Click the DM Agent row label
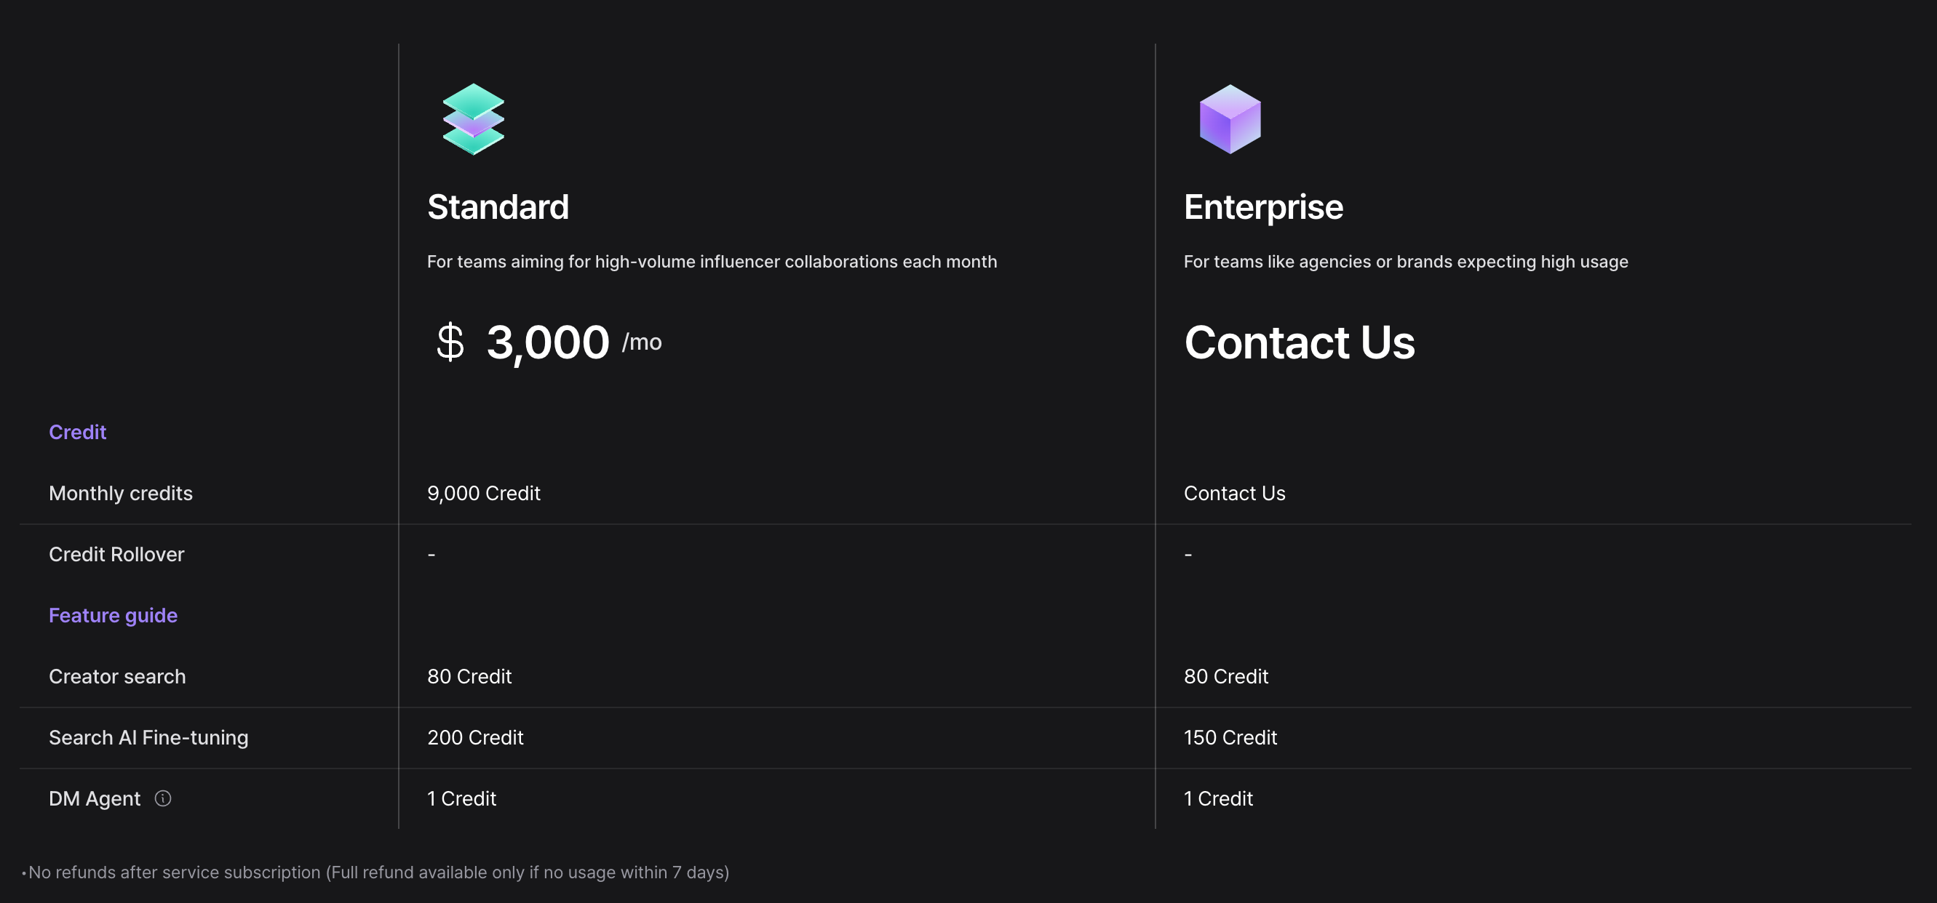 95,798
